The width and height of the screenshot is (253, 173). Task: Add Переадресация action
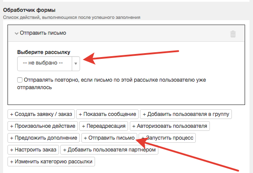click(x=104, y=126)
